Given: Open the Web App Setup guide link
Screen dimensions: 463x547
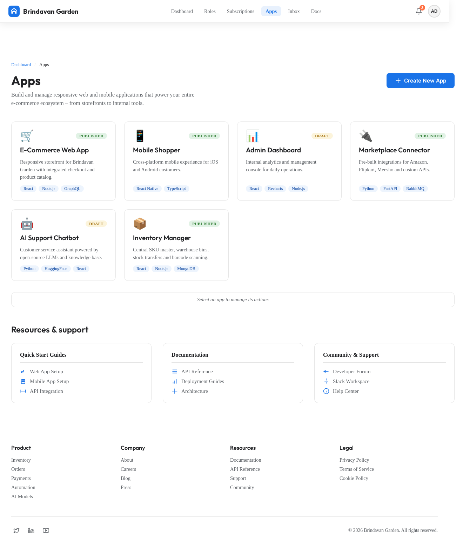Looking at the screenshot, I should click(x=46, y=371).
